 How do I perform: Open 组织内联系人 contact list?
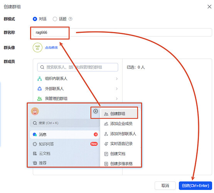pos(78,79)
